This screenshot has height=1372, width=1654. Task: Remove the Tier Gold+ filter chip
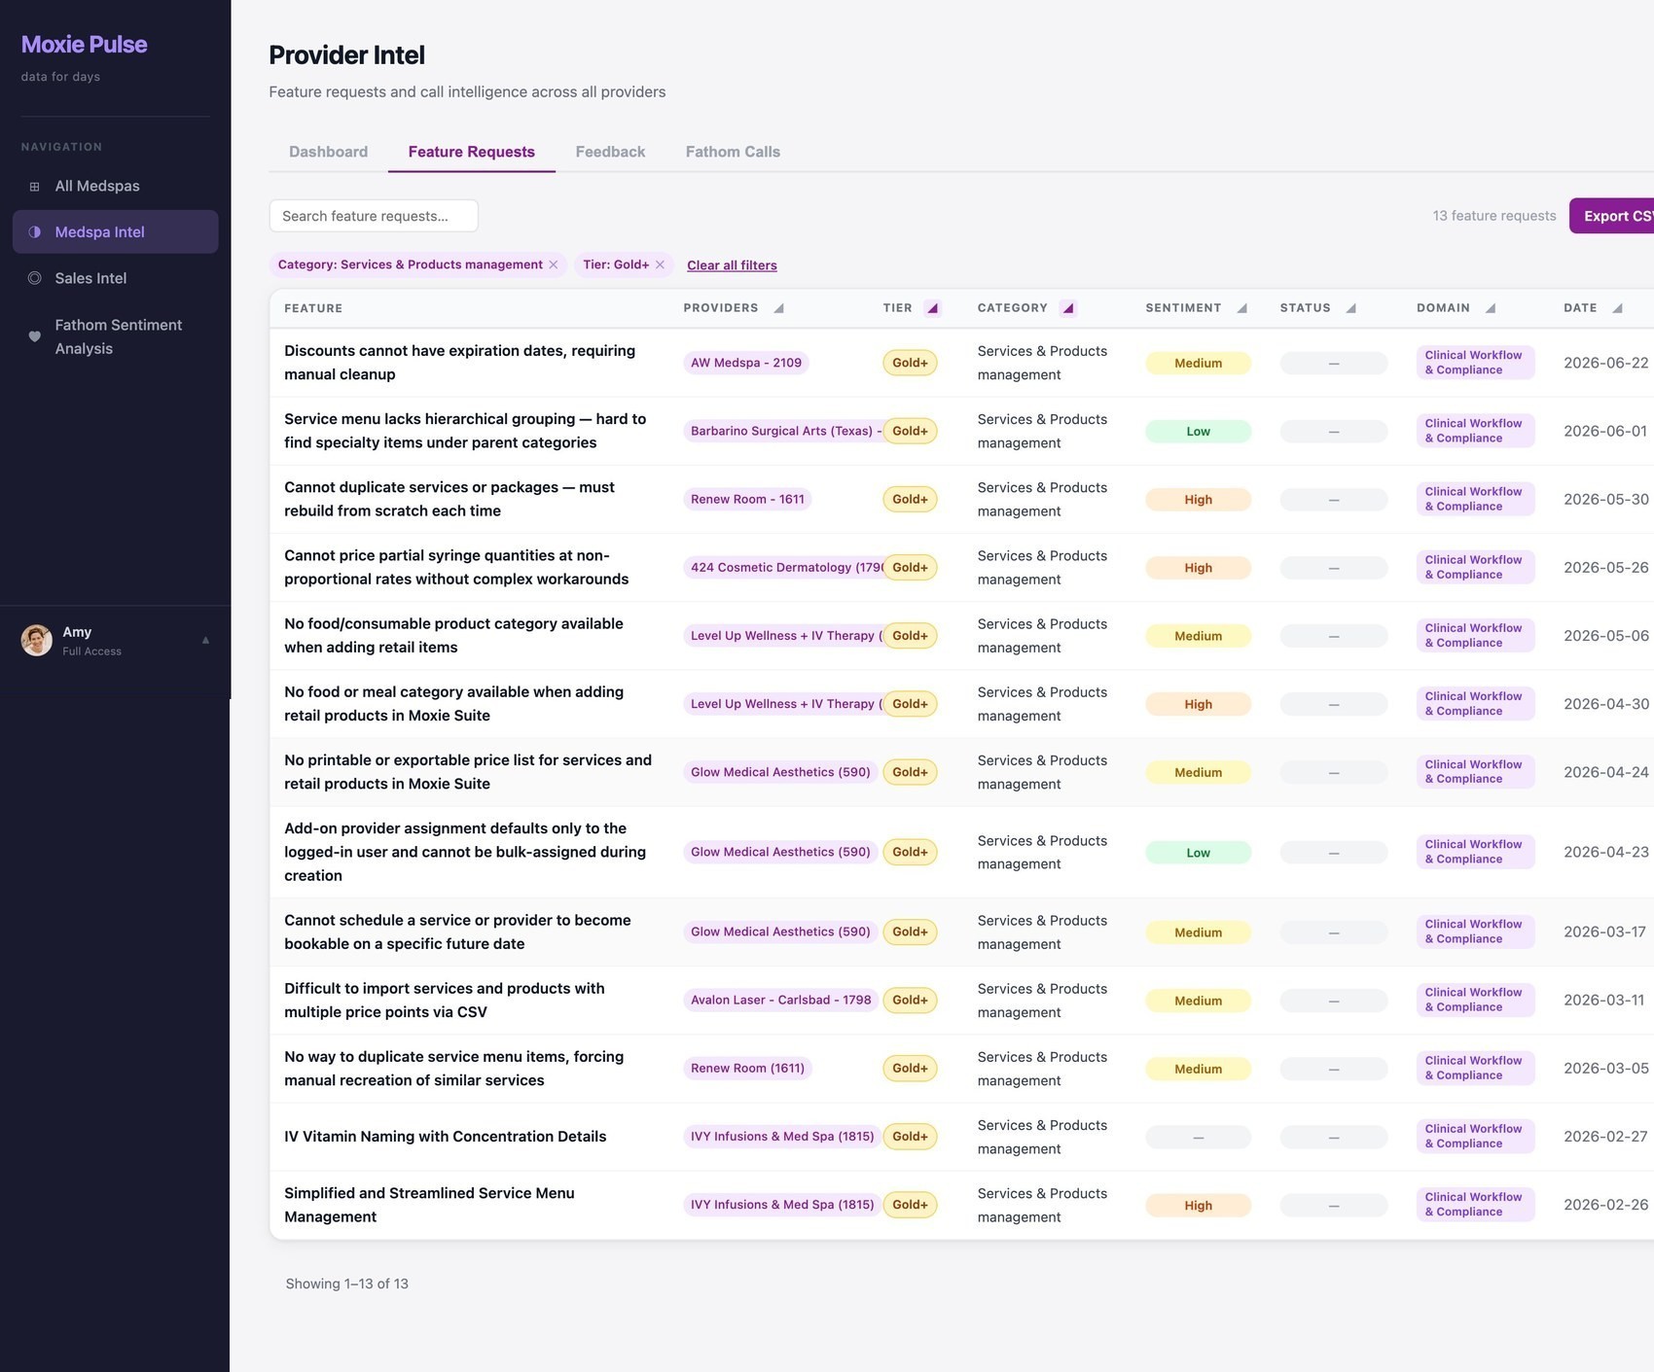click(x=660, y=264)
